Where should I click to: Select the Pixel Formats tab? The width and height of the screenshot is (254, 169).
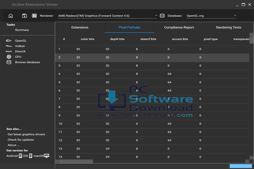click(x=129, y=27)
